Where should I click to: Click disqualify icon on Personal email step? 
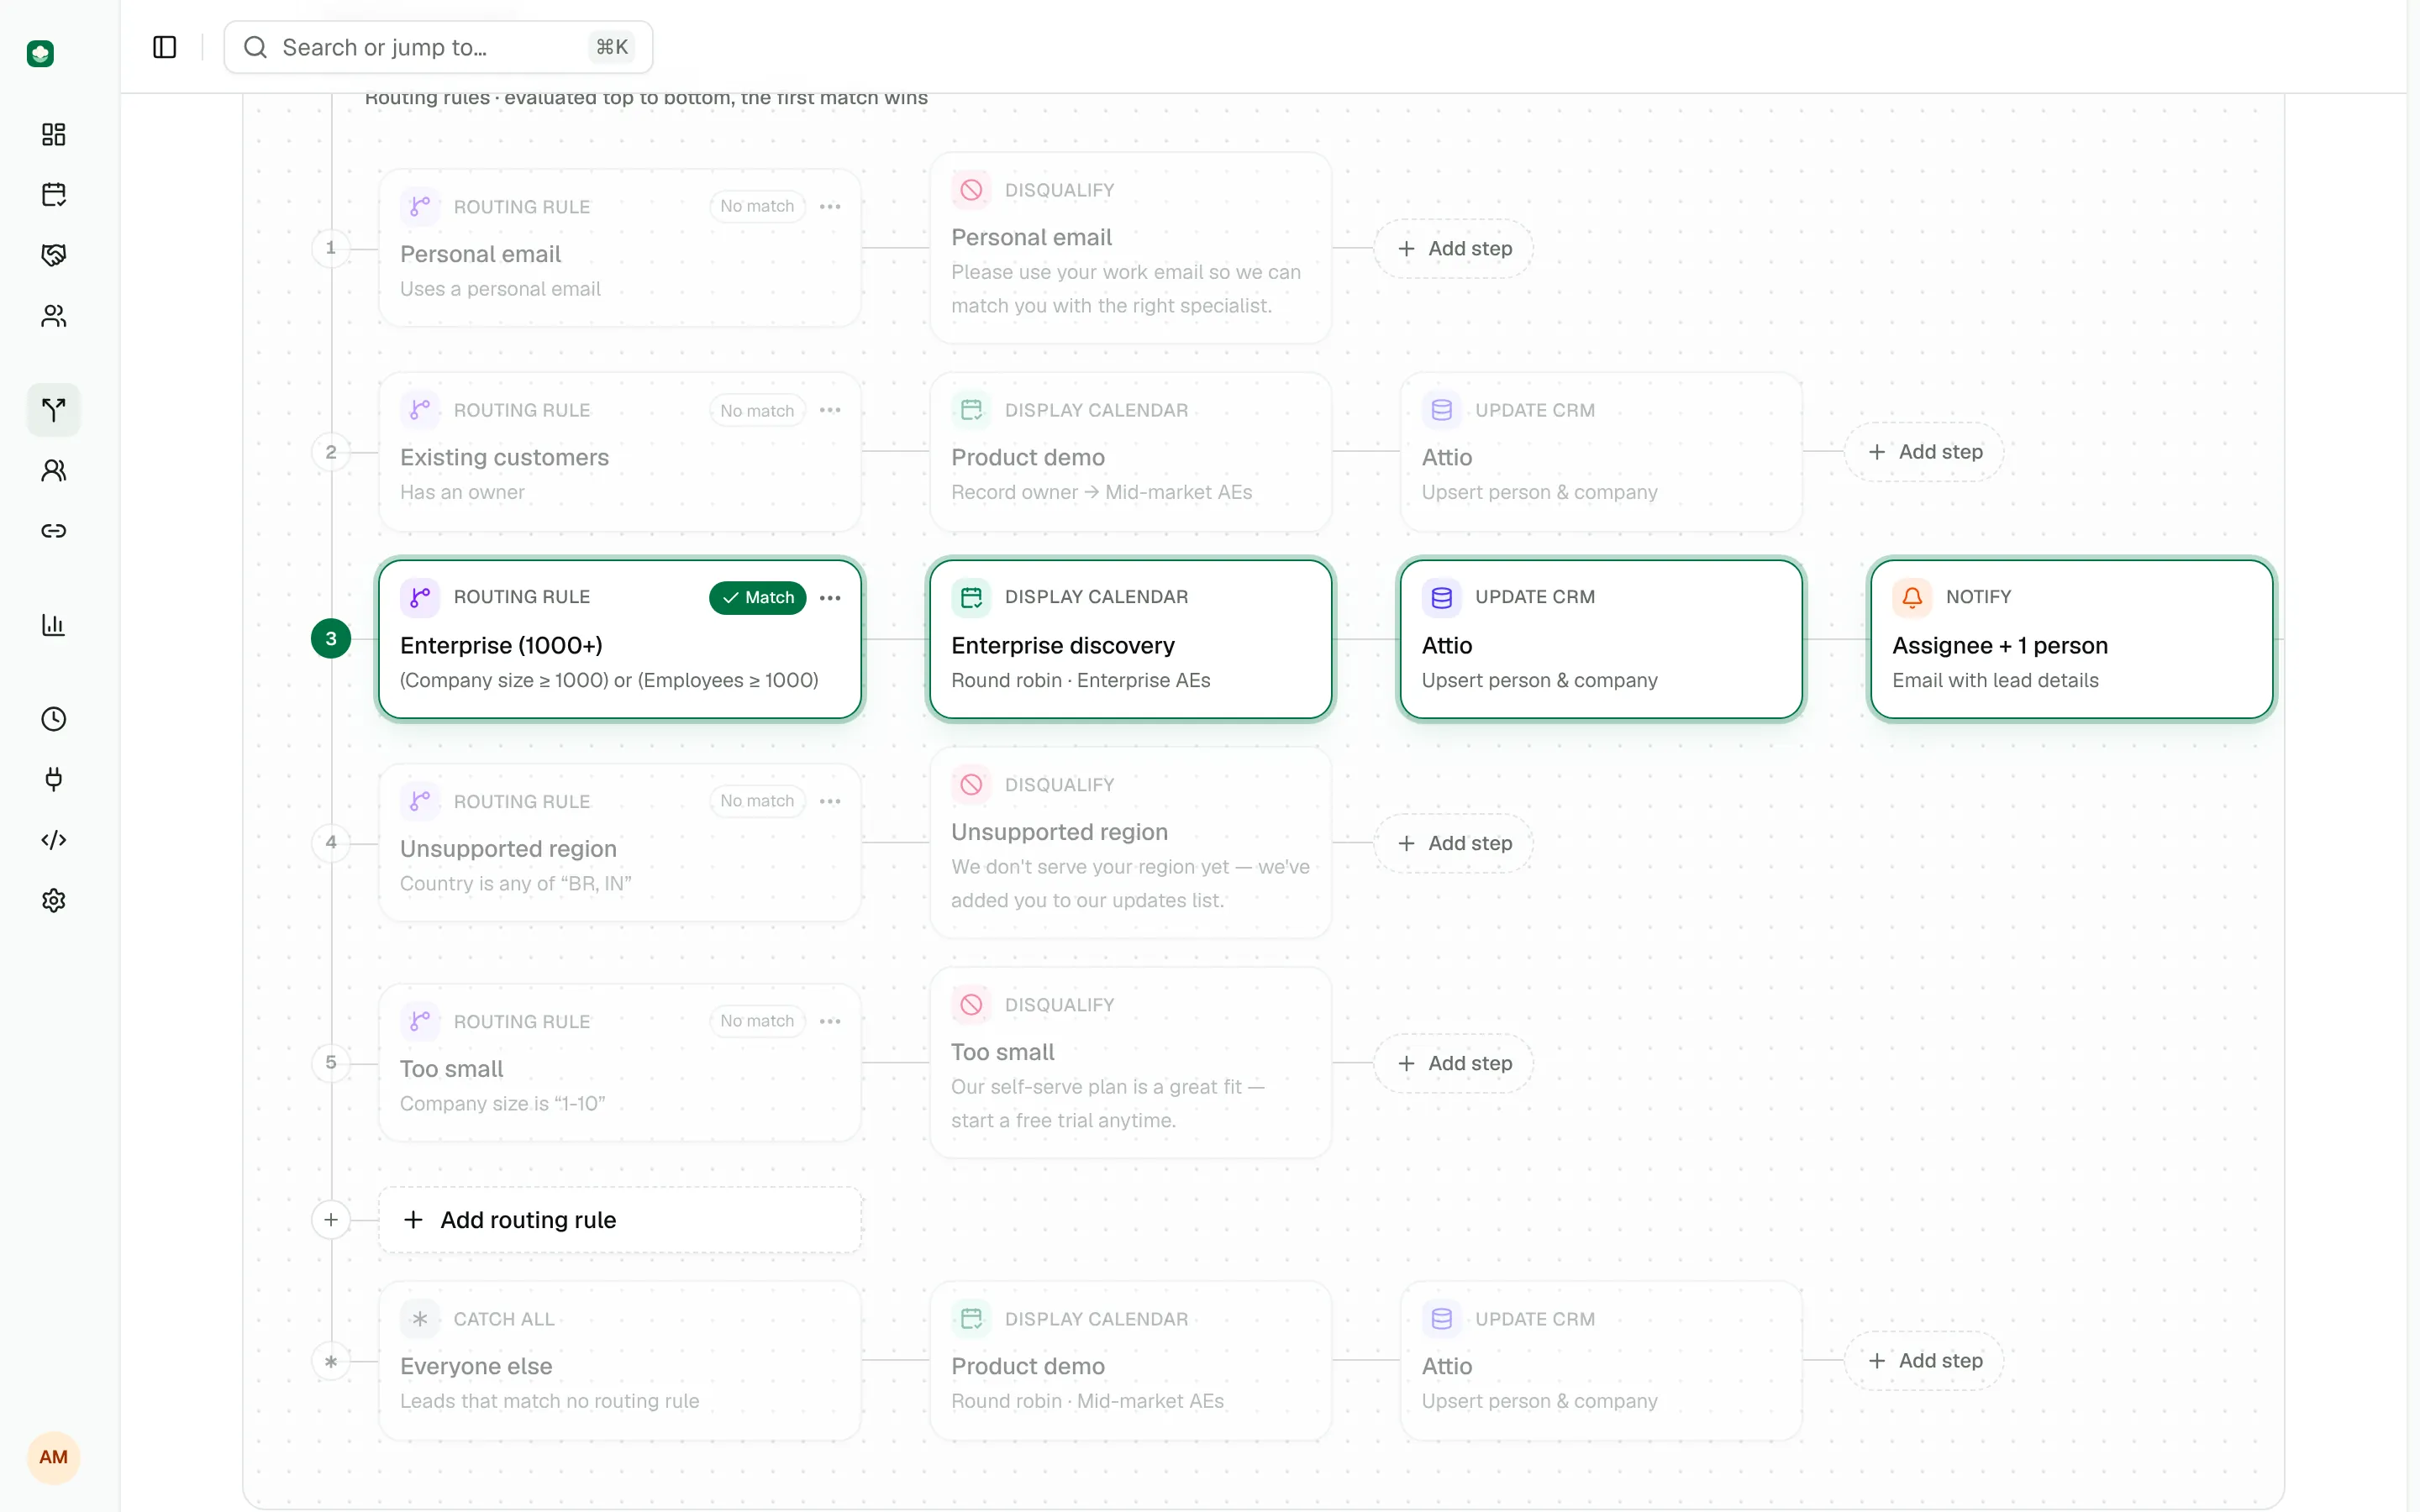pyautogui.click(x=971, y=190)
